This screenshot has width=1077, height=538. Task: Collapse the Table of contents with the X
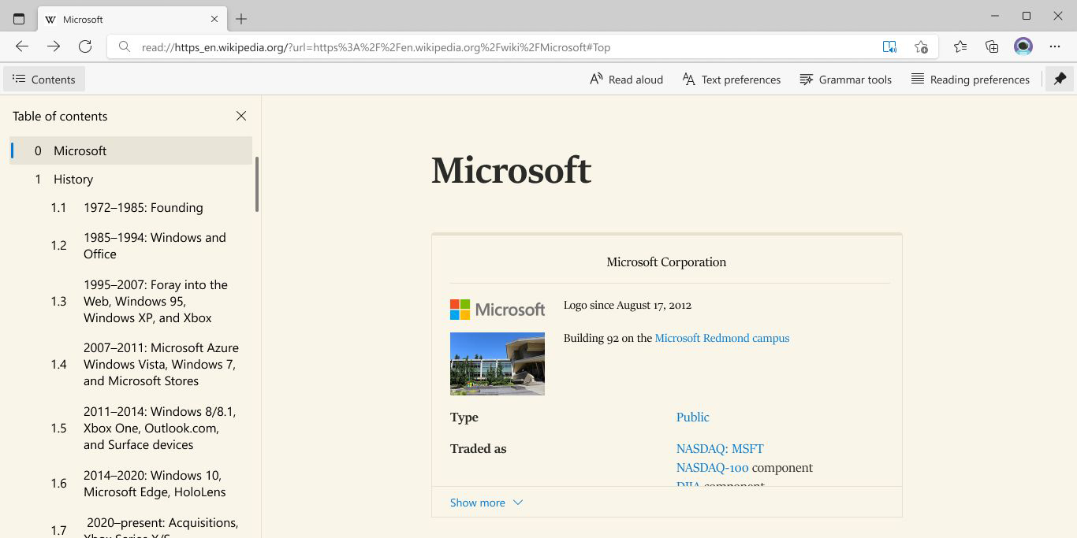(x=241, y=116)
